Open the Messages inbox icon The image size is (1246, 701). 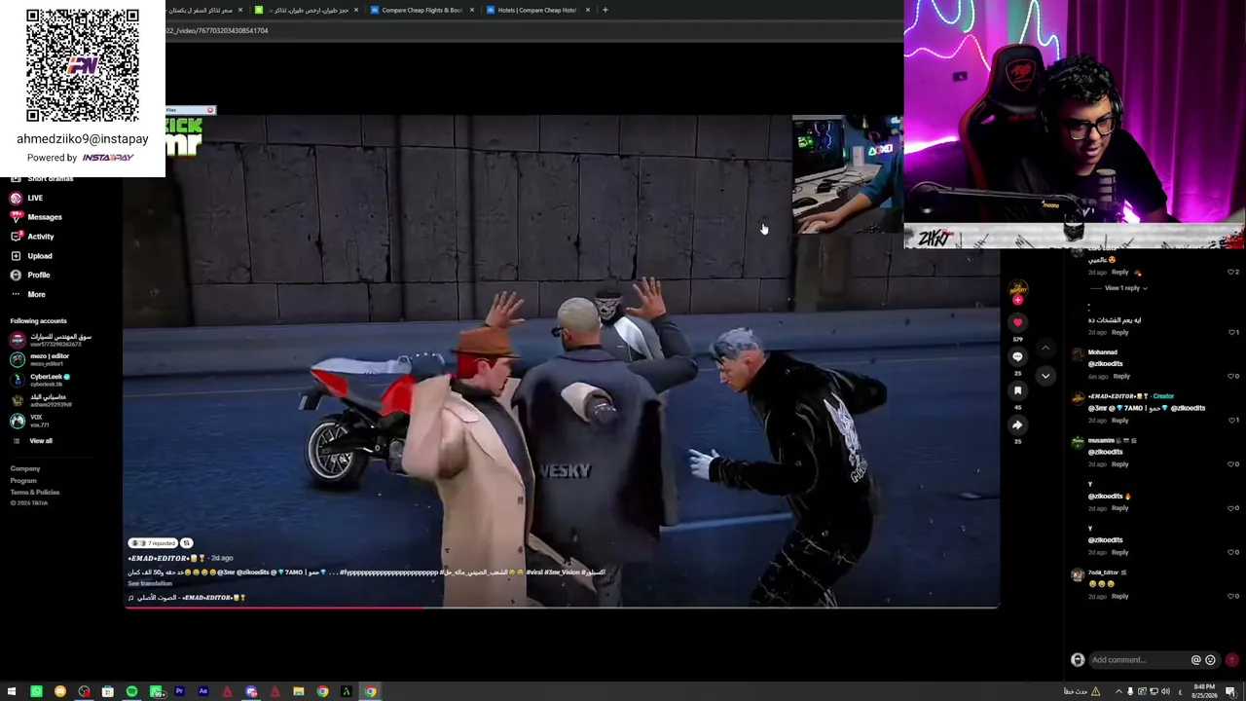click(x=16, y=217)
